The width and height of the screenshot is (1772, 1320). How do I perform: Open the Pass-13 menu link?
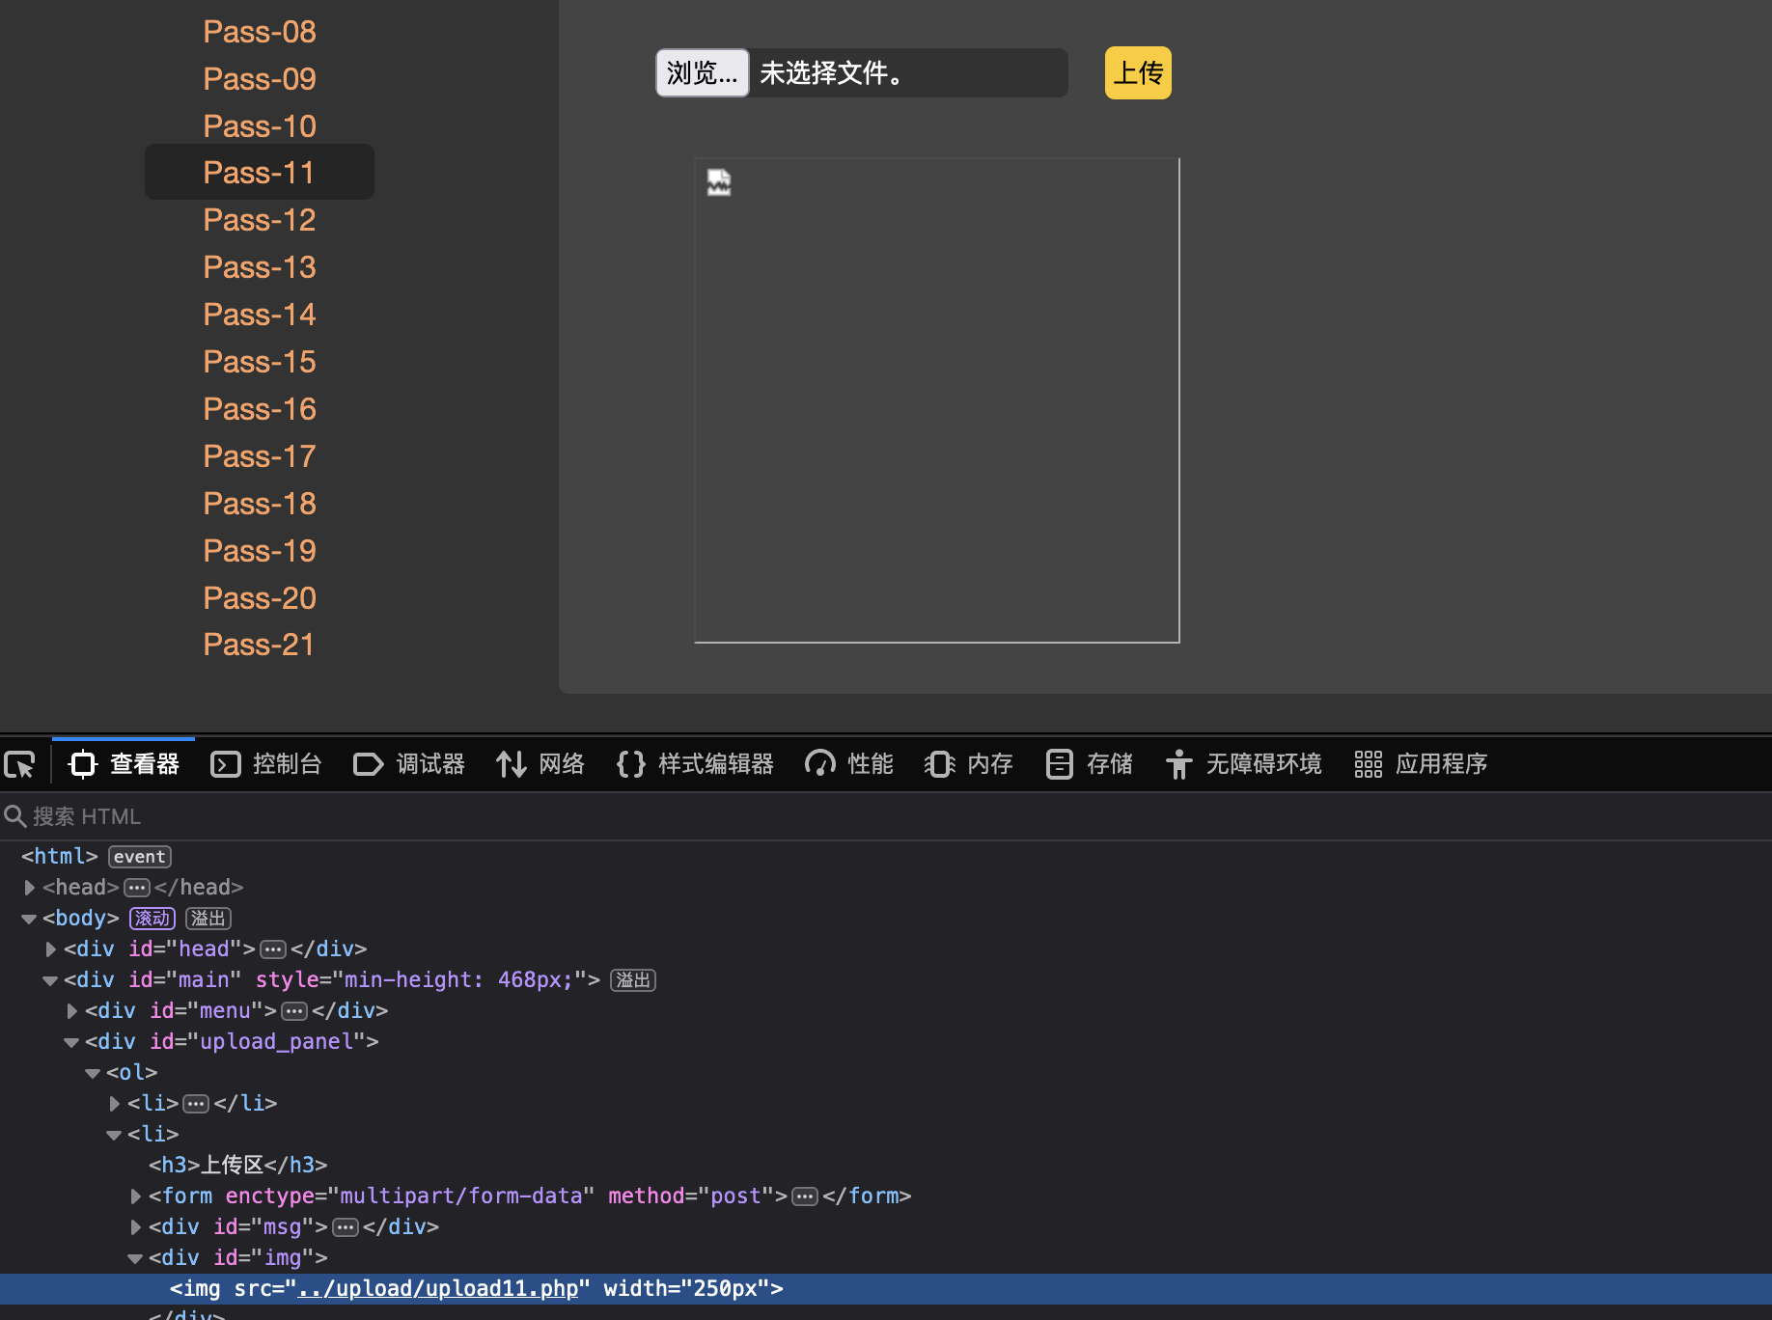click(260, 267)
